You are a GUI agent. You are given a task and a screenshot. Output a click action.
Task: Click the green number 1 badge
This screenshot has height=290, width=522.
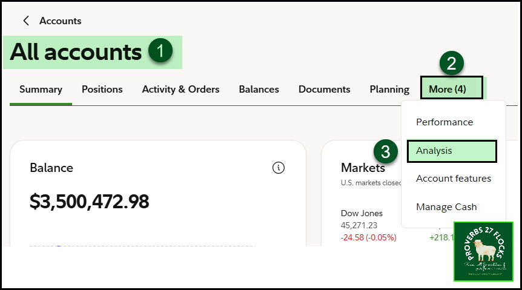tap(160, 51)
